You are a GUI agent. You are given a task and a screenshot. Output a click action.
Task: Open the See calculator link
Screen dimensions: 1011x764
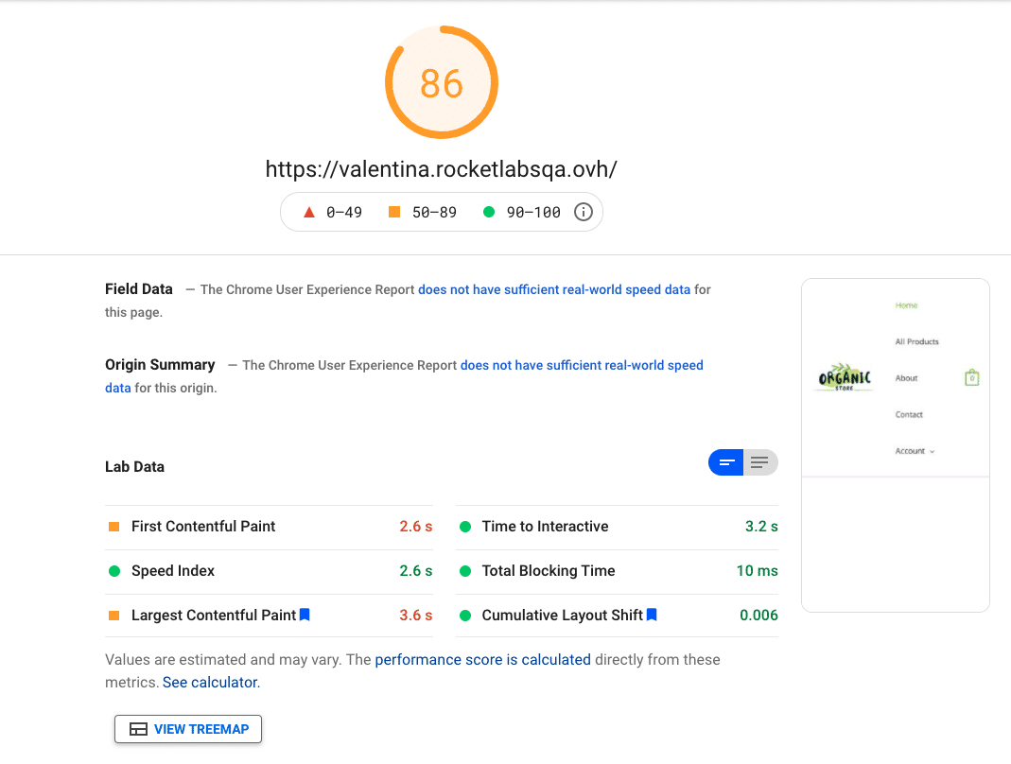tap(210, 682)
